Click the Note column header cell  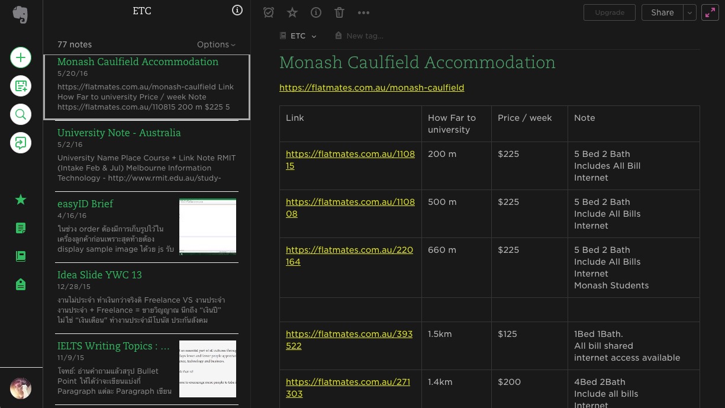(x=634, y=124)
